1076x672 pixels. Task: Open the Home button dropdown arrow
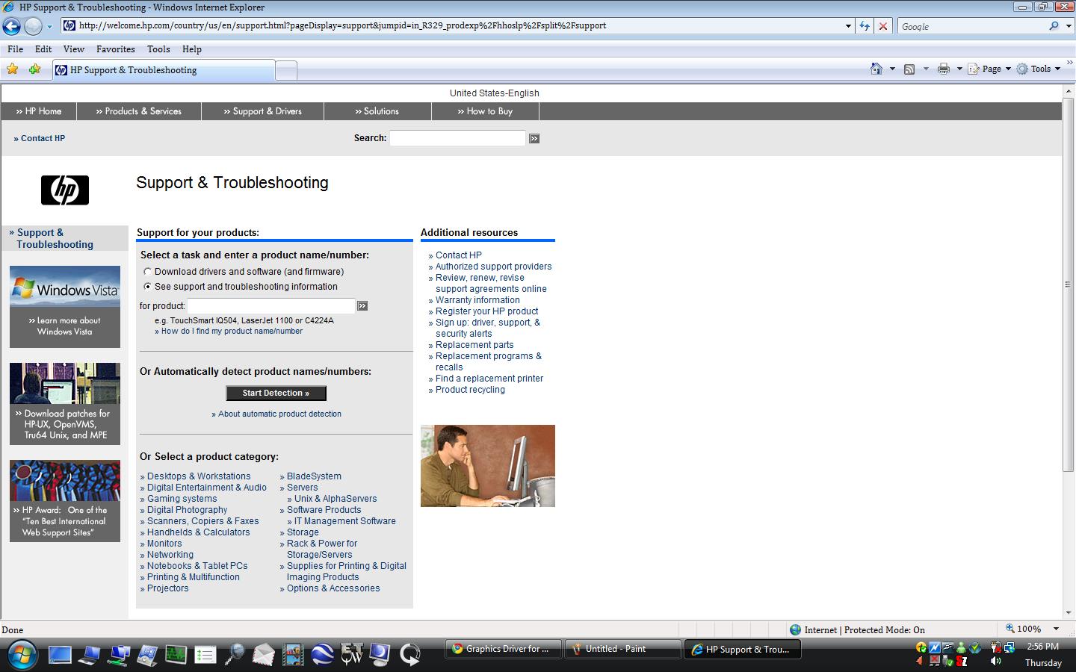coord(892,69)
